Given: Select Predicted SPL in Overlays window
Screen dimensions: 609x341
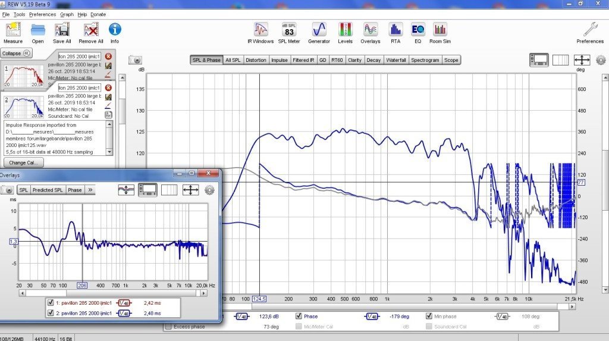Looking at the screenshot, I should pos(48,190).
